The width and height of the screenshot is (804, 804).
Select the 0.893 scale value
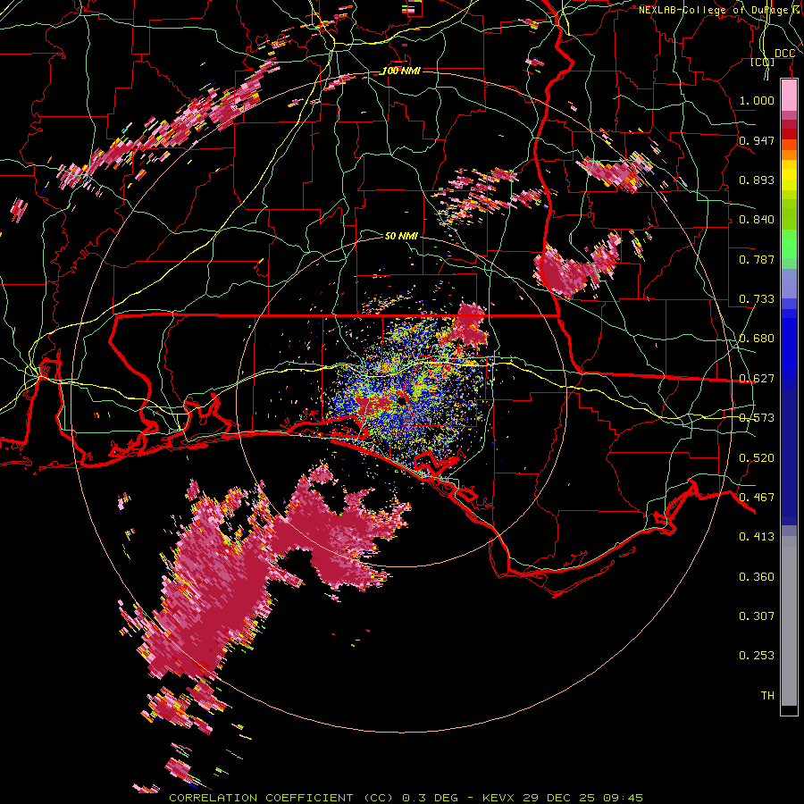[757, 180]
